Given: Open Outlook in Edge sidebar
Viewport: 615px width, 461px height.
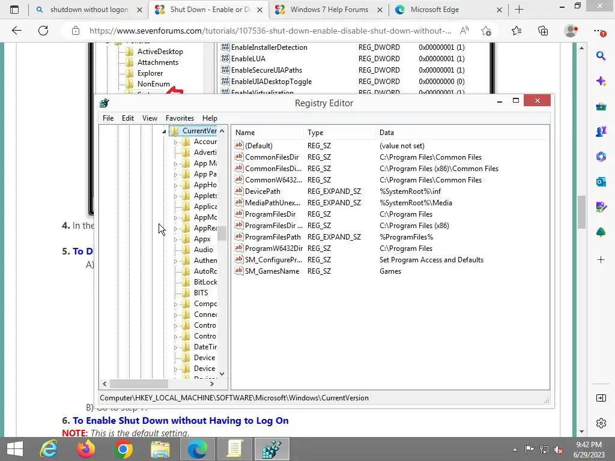Looking at the screenshot, I should tap(601, 182).
